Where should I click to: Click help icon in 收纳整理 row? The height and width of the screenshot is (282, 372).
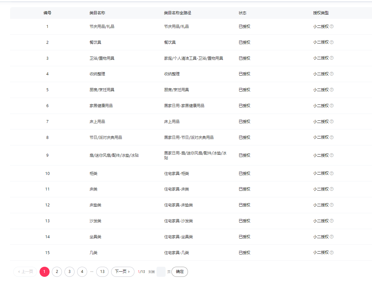(x=331, y=74)
